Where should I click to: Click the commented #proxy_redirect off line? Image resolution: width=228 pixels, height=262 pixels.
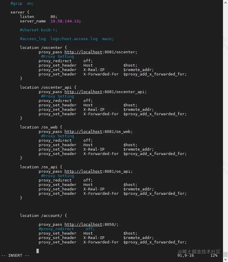tap(67, 229)
